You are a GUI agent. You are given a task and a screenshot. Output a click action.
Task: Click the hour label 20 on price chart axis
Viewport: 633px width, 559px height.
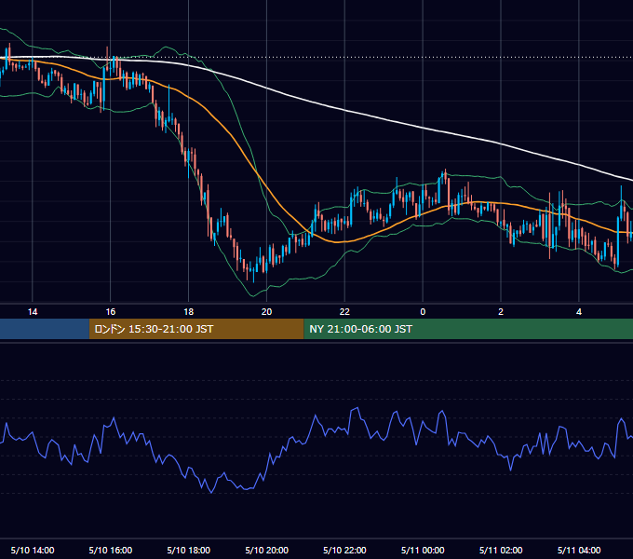coord(266,312)
